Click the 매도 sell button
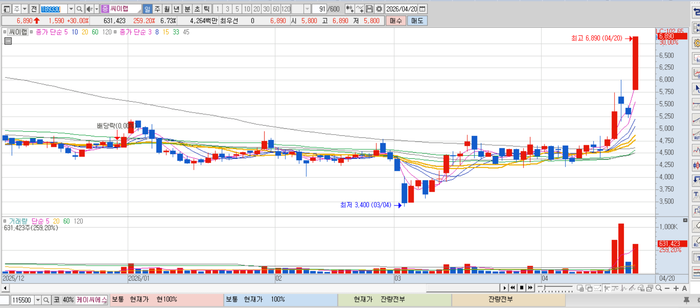The image size is (700, 308). pos(417,21)
